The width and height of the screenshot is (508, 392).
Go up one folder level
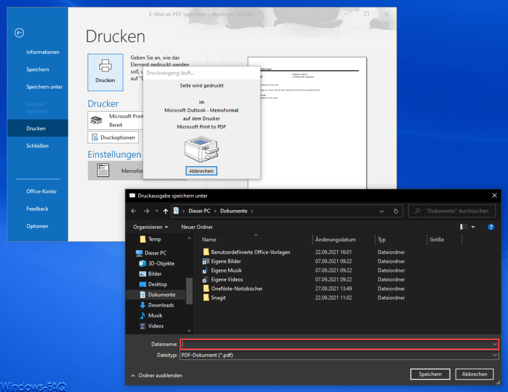point(166,211)
